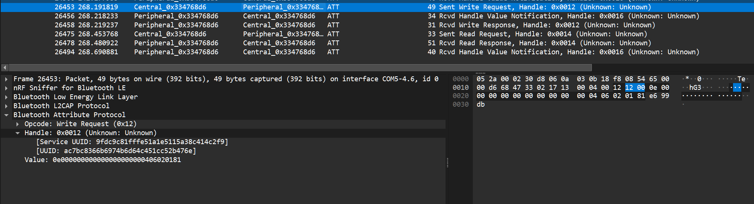754x204 pixels.
Task: Select packet number 26494 in packet list
Action: 64,52
